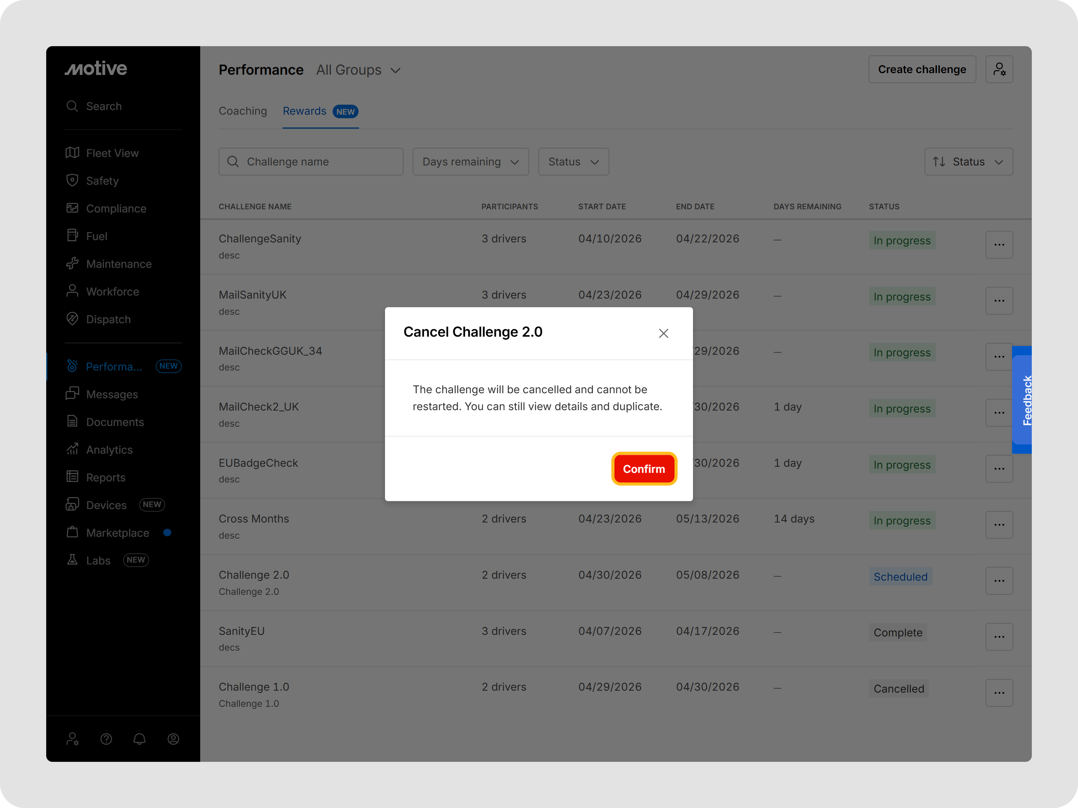Click the Days Remaining column header

[x=807, y=207]
